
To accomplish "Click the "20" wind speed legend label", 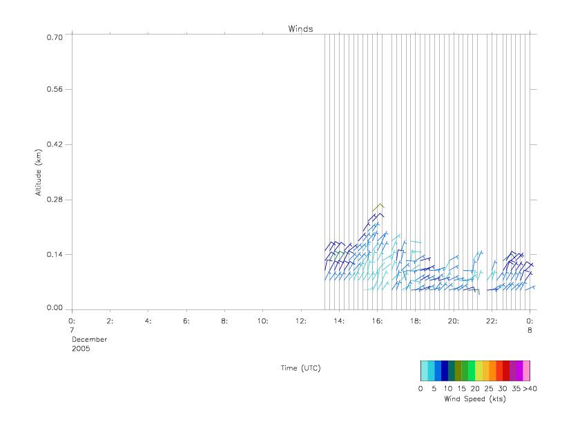I will pos(475,388).
